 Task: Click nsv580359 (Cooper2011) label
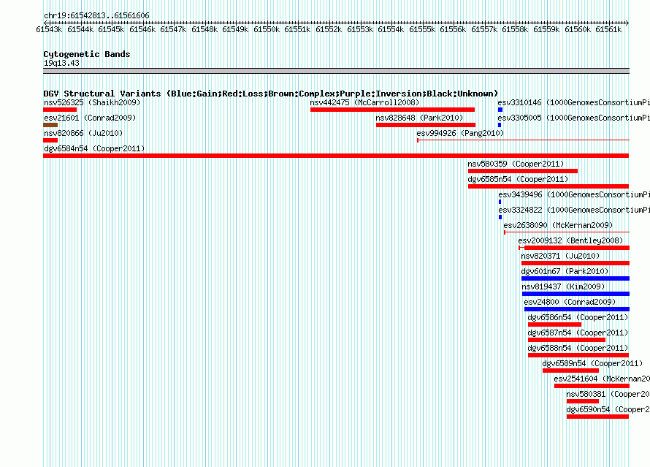516,164
